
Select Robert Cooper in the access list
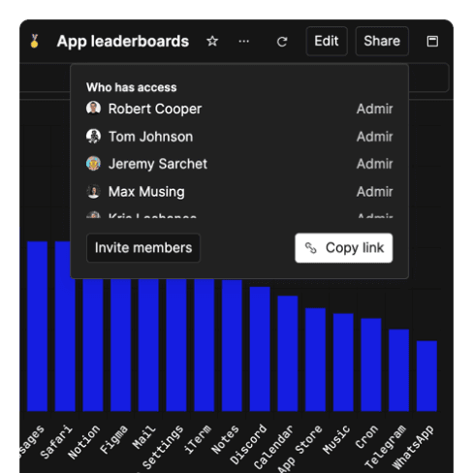coord(239,109)
